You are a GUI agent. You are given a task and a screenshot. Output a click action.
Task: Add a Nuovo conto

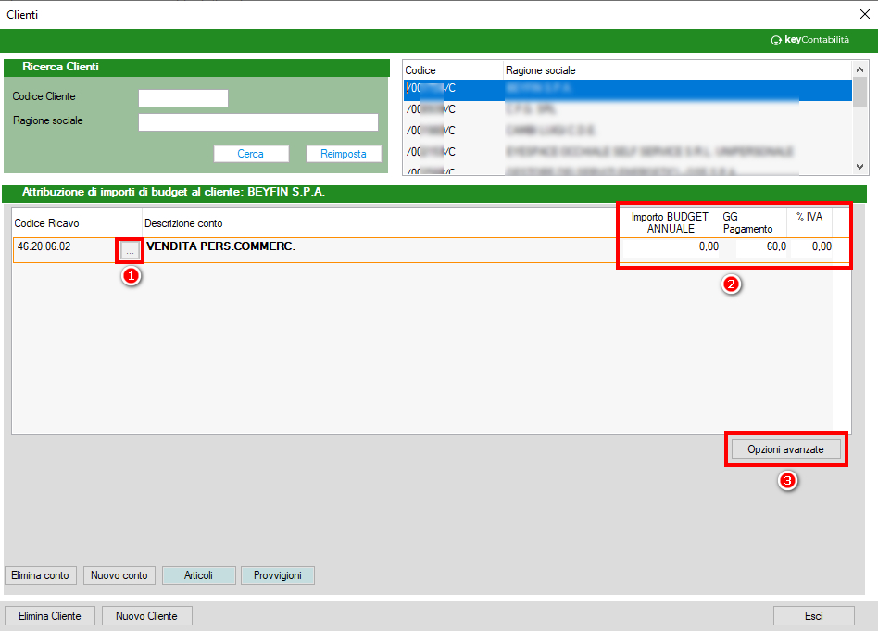[119, 575]
